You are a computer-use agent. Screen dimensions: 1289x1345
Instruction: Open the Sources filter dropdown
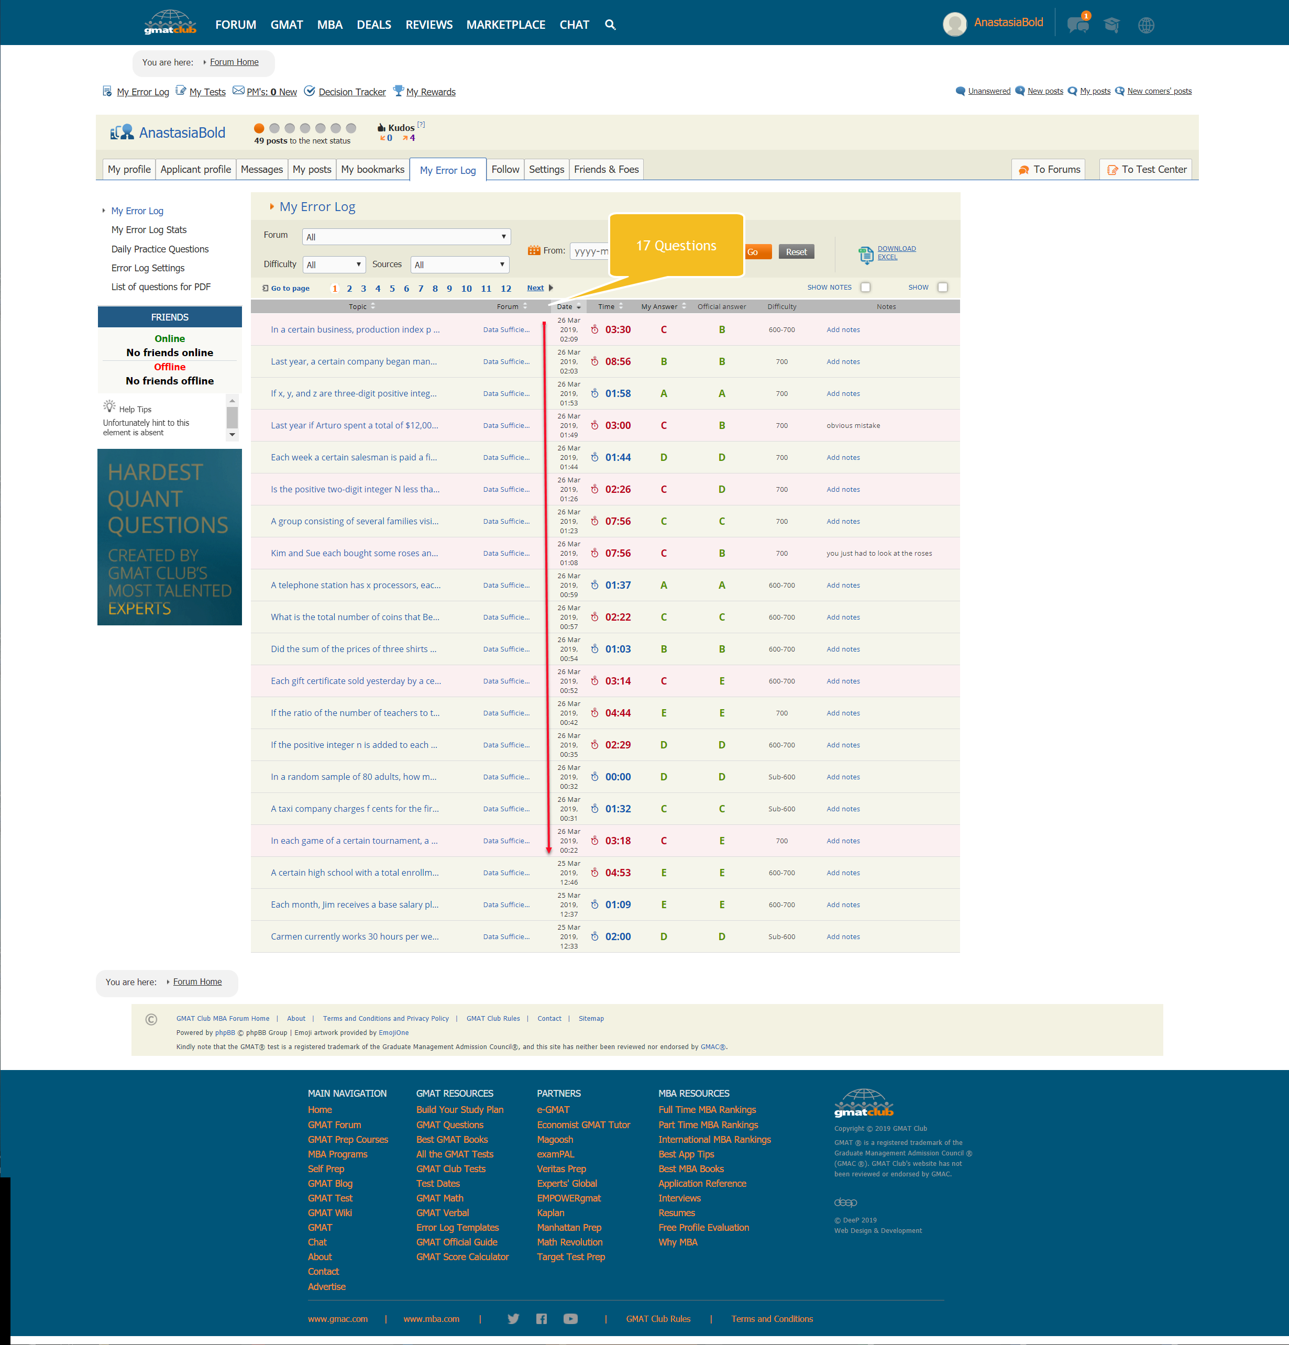[459, 264]
